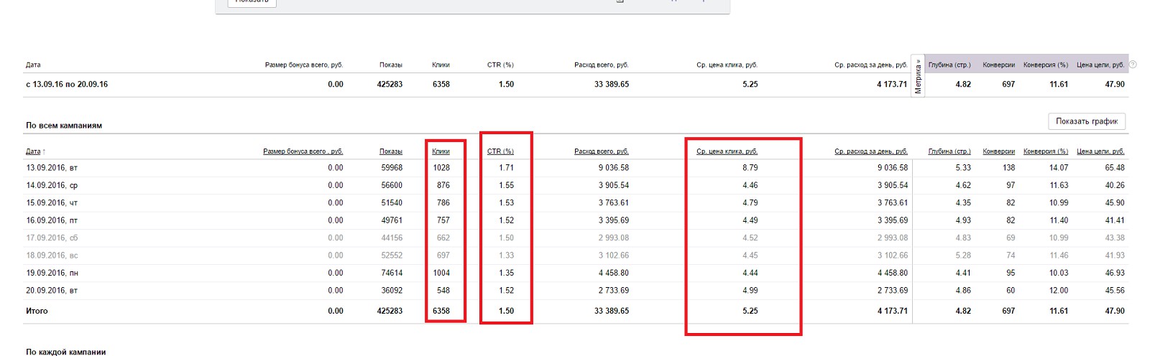
Task: Click the По каждой кампании section heading
Action: 66,352
